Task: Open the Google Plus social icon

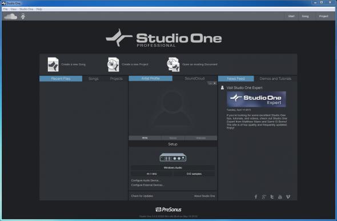Action: (x=264, y=197)
